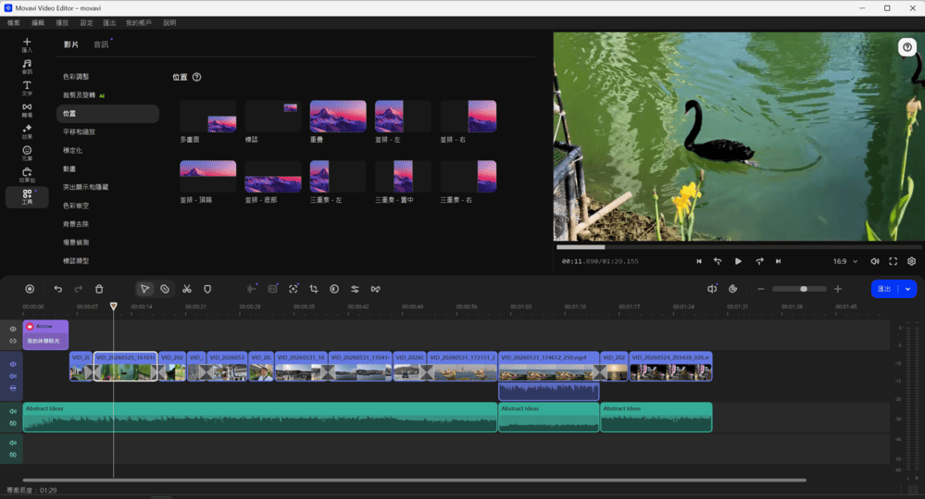Open the 匯入 import panel in the sidebar
The height and width of the screenshot is (499, 925).
click(27, 44)
